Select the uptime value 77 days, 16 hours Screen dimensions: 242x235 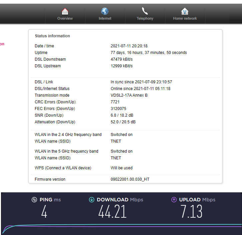pos(149,53)
